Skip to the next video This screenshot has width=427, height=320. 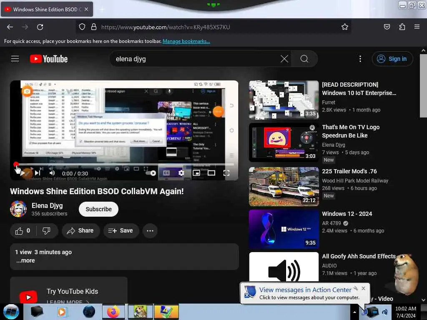click(x=38, y=173)
